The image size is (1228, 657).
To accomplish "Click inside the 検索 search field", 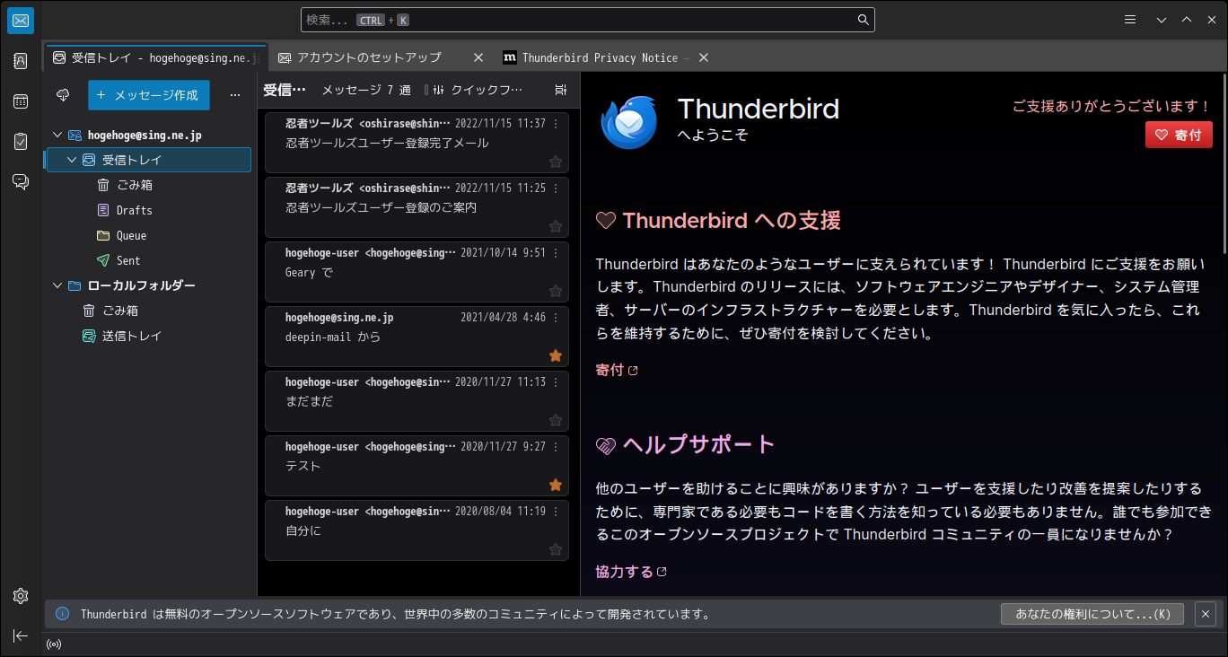I will [x=583, y=19].
